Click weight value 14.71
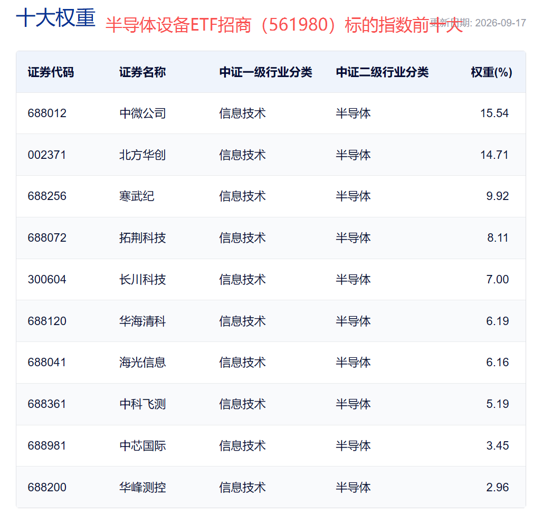The width and height of the screenshot is (533, 514). pyautogui.click(x=494, y=155)
